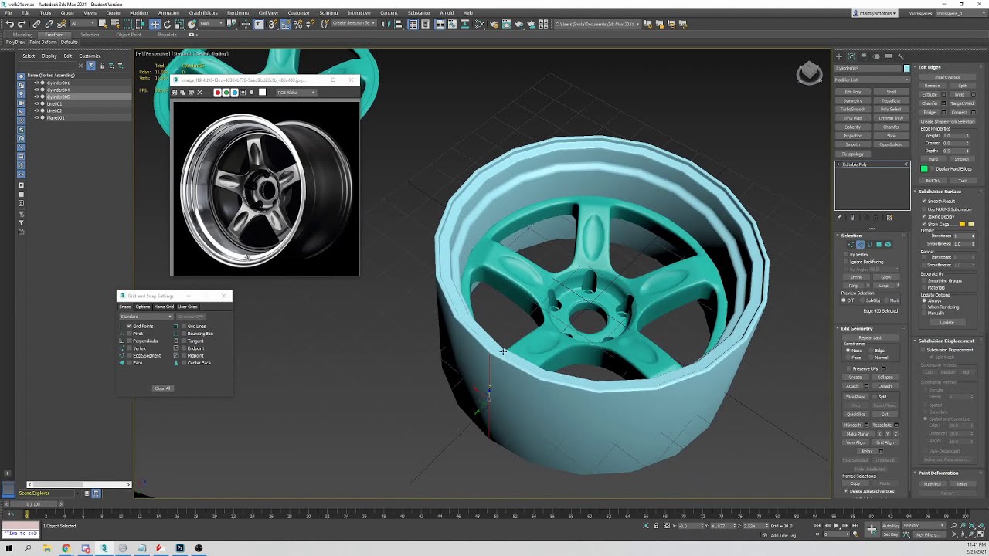Open the Hierarchy panel icon
Image resolution: width=989 pixels, height=556 pixels.
(864, 56)
